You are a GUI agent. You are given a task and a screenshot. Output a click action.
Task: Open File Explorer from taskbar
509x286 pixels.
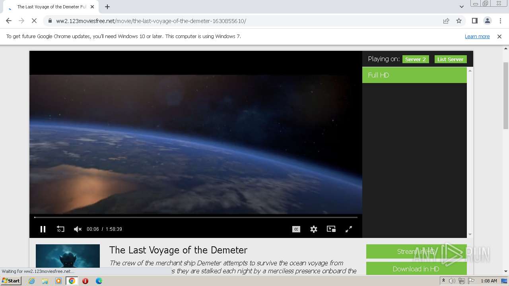[x=45, y=281]
